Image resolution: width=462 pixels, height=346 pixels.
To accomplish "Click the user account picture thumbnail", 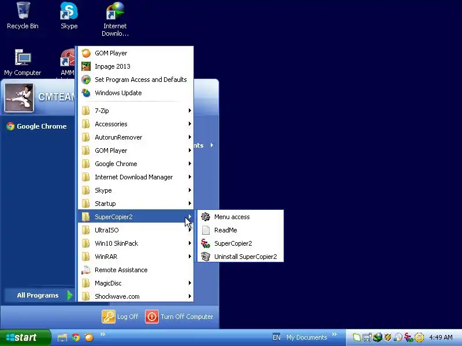I will [x=19, y=98].
